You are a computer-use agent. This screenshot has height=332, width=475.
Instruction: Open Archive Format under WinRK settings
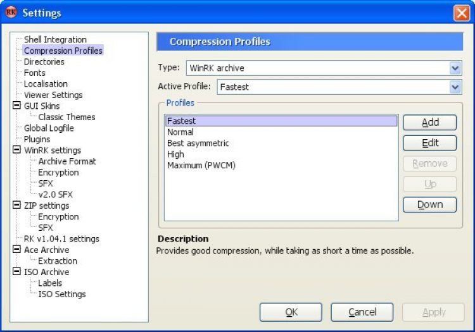(67, 161)
